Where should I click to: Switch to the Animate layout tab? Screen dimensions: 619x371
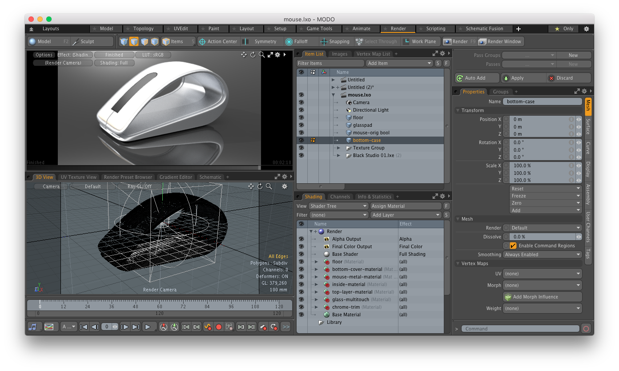pos(361,28)
